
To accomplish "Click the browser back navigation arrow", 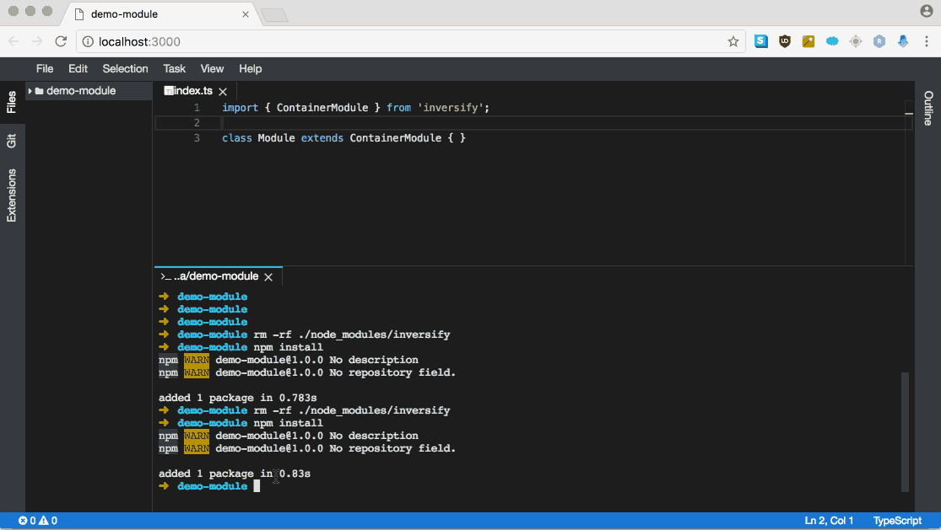I will pyautogui.click(x=14, y=40).
